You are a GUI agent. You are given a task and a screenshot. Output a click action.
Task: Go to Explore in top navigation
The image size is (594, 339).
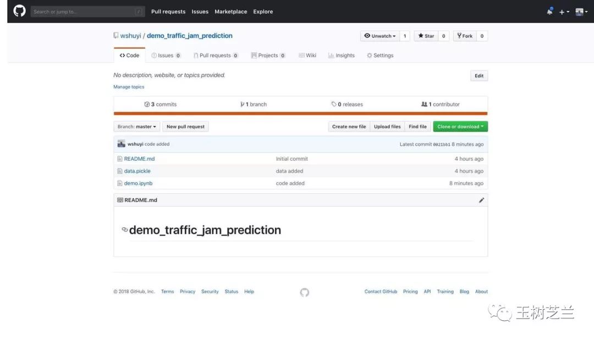pos(263,12)
